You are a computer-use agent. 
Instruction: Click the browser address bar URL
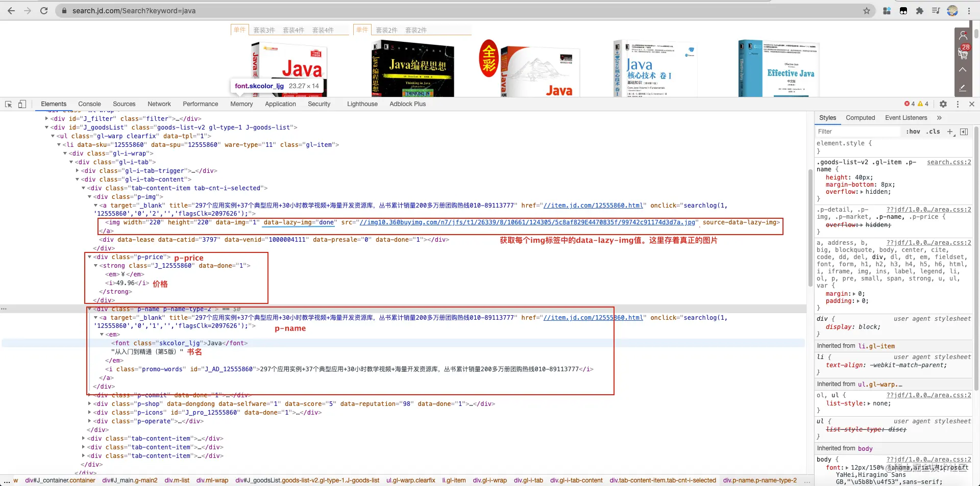tap(134, 11)
